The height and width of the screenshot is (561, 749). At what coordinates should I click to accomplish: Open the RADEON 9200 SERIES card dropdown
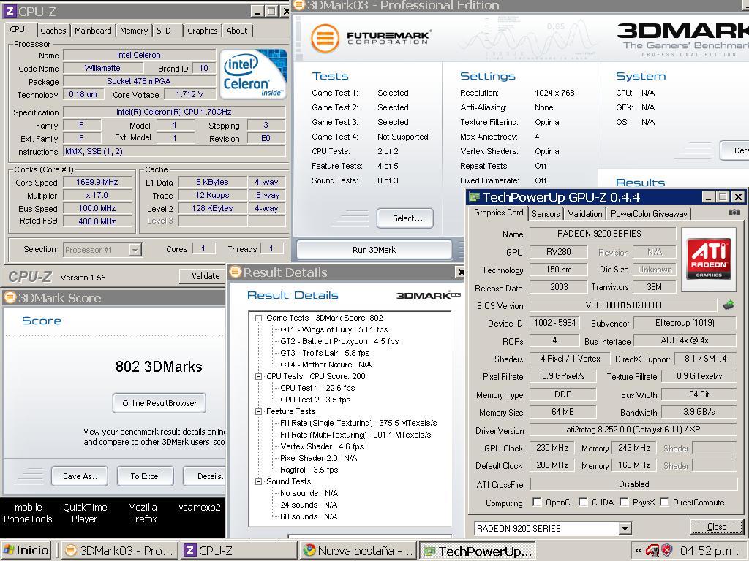click(x=625, y=529)
